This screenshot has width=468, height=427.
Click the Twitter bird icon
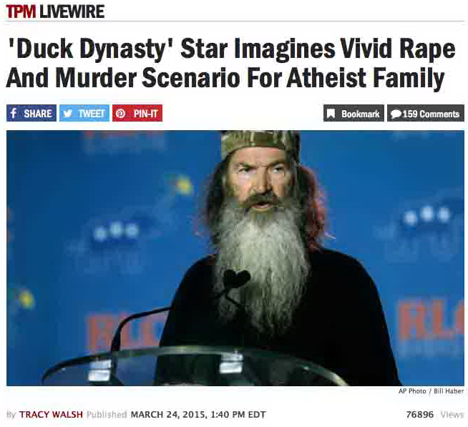coord(68,114)
